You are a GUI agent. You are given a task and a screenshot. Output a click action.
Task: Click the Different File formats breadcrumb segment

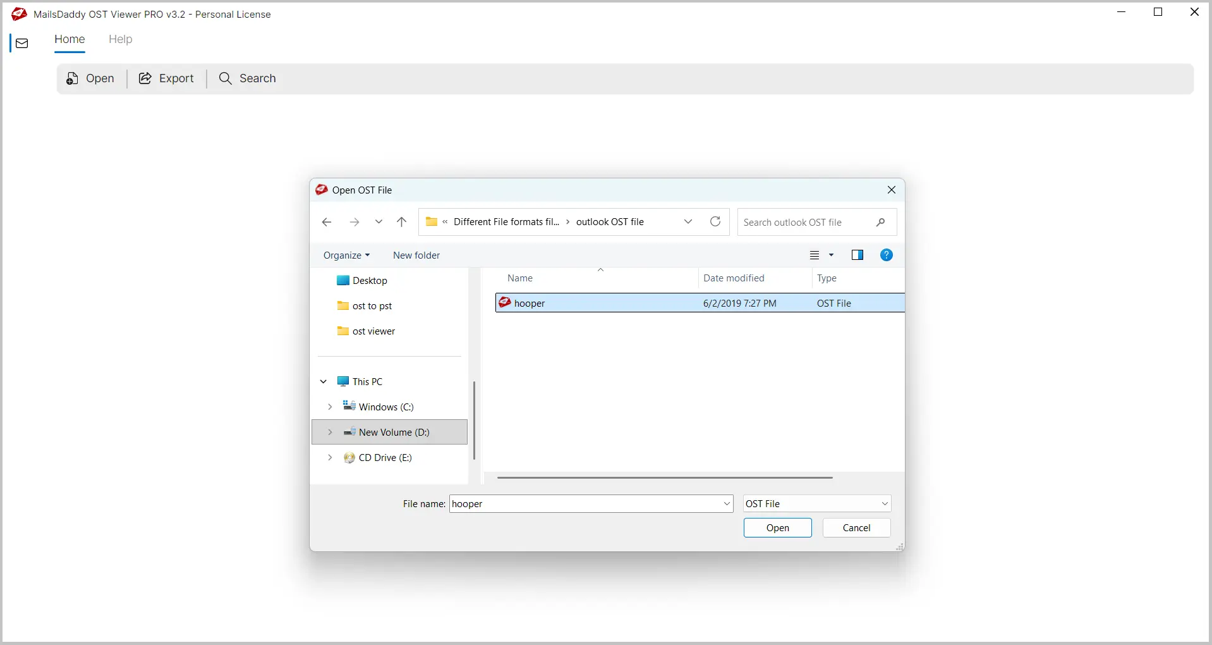click(507, 222)
